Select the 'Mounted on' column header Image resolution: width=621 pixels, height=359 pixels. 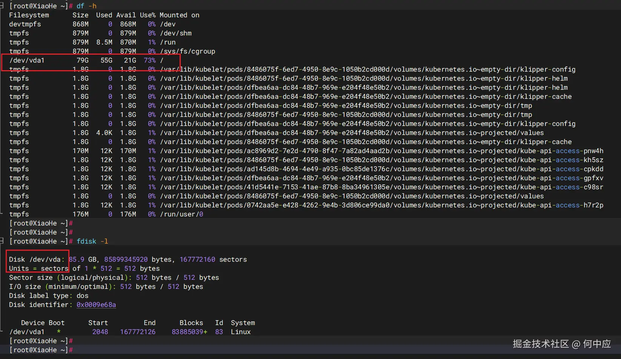point(179,15)
